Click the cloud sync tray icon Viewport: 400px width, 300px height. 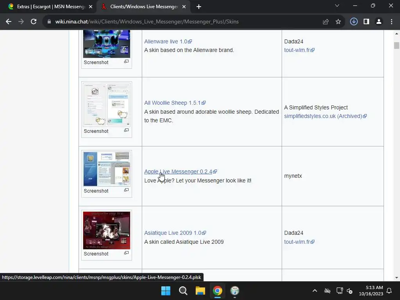pos(327,291)
